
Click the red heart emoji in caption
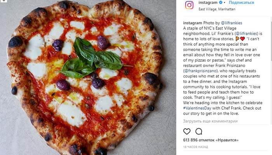pos(242,39)
